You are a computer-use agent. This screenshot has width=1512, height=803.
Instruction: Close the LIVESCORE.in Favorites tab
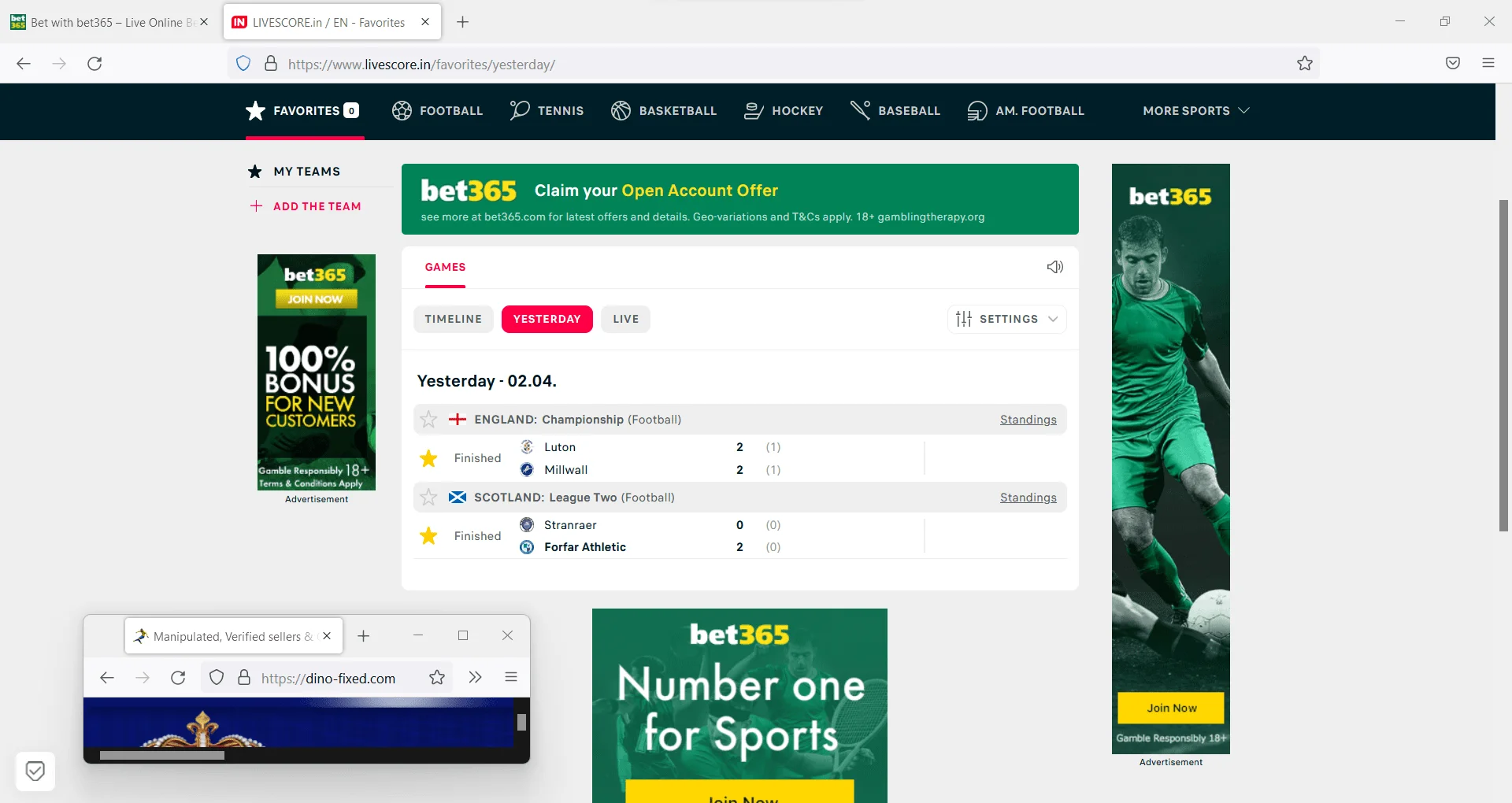pyautogui.click(x=425, y=22)
